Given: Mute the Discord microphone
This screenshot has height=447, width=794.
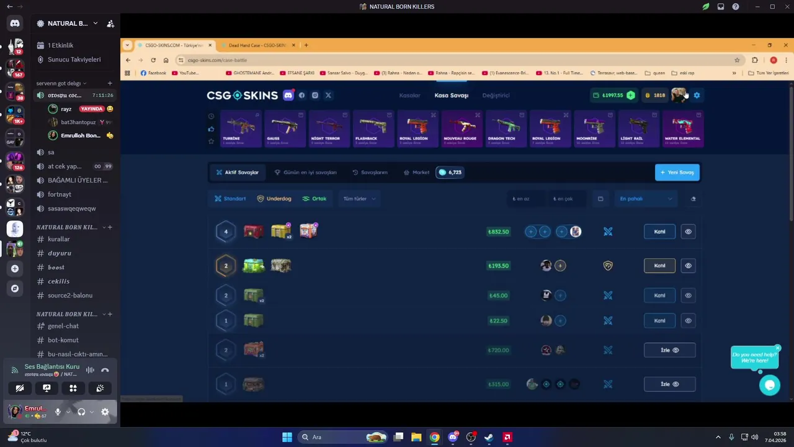Looking at the screenshot, I should coord(58,412).
